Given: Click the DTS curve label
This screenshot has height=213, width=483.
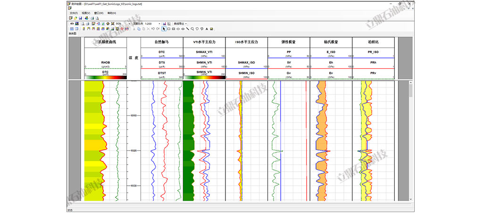Looking at the screenshot, I should (162, 63).
